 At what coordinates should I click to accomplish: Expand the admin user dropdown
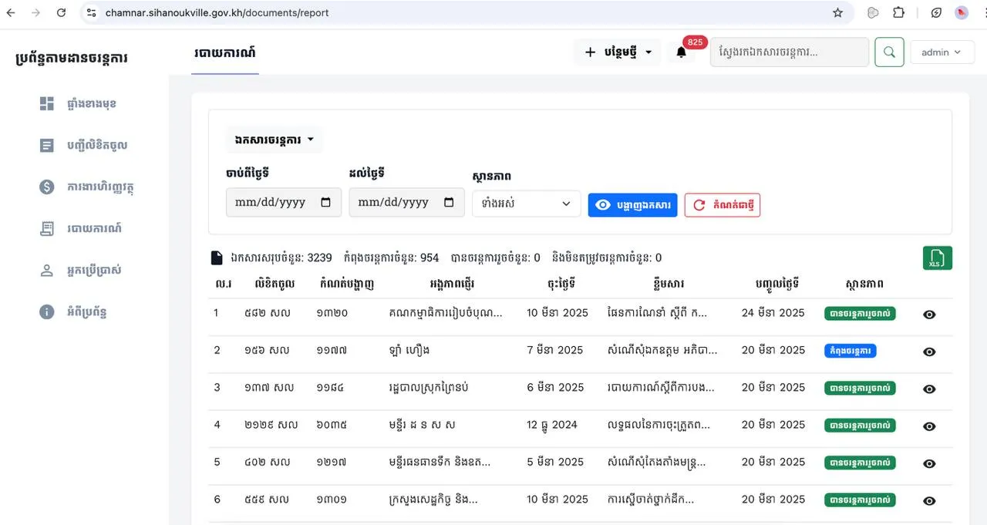point(942,52)
